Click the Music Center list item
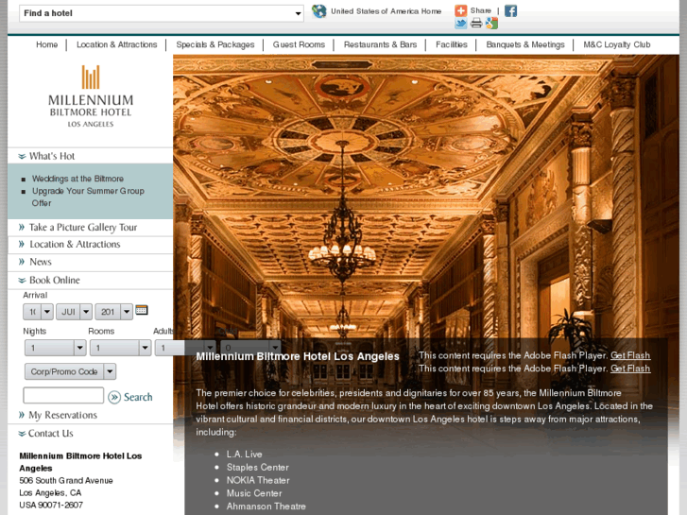The image size is (687, 515). [x=254, y=493]
